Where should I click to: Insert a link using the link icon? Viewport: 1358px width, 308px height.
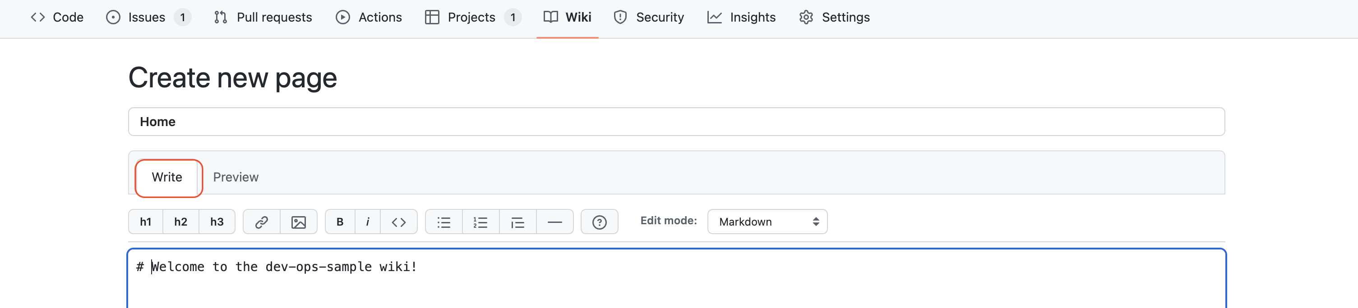coord(262,222)
